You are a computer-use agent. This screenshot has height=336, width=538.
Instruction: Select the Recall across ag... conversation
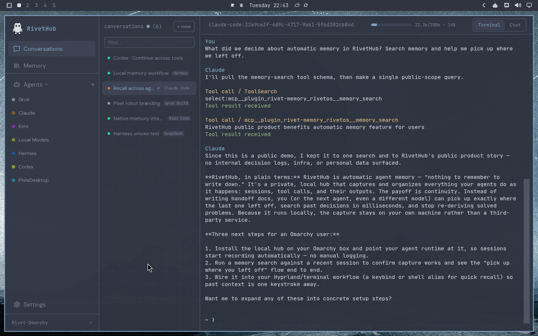tap(149, 88)
